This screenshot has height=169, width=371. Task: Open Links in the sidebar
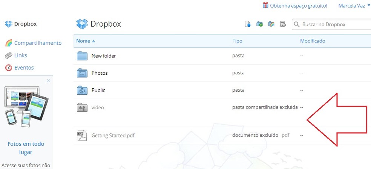point(21,55)
